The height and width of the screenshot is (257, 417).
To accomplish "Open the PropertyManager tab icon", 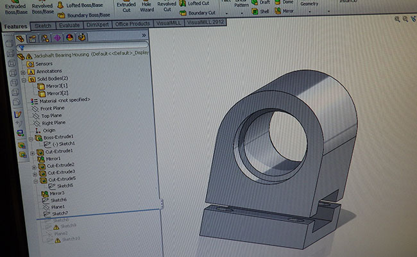I will pos(33,38).
